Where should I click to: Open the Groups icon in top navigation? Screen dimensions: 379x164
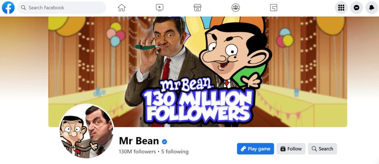click(235, 8)
